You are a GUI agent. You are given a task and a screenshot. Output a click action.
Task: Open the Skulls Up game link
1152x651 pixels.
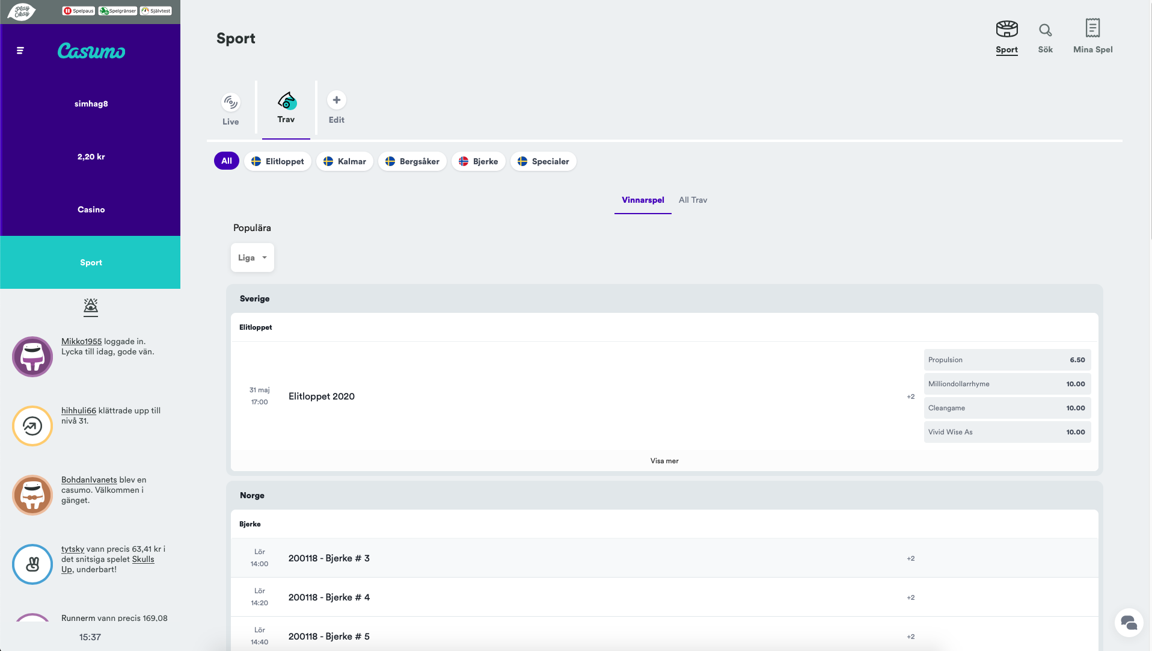tap(142, 560)
